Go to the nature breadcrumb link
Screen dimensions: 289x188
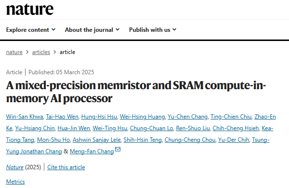[14, 52]
